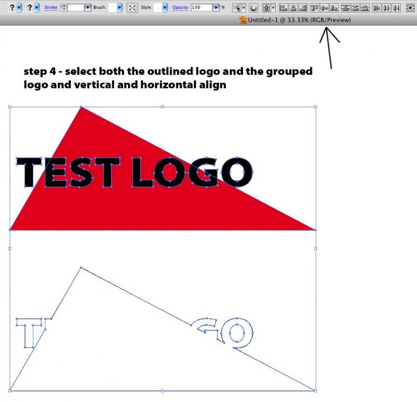The height and width of the screenshot is (402, 417).
Task: Click the Fill question-mark swatch
Action: click(12, 7)
